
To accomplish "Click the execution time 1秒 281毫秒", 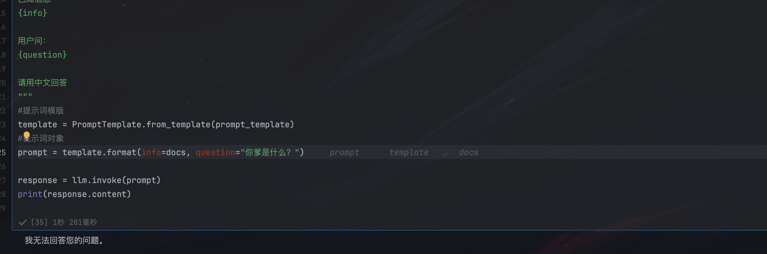I will (x=75, y=222).
